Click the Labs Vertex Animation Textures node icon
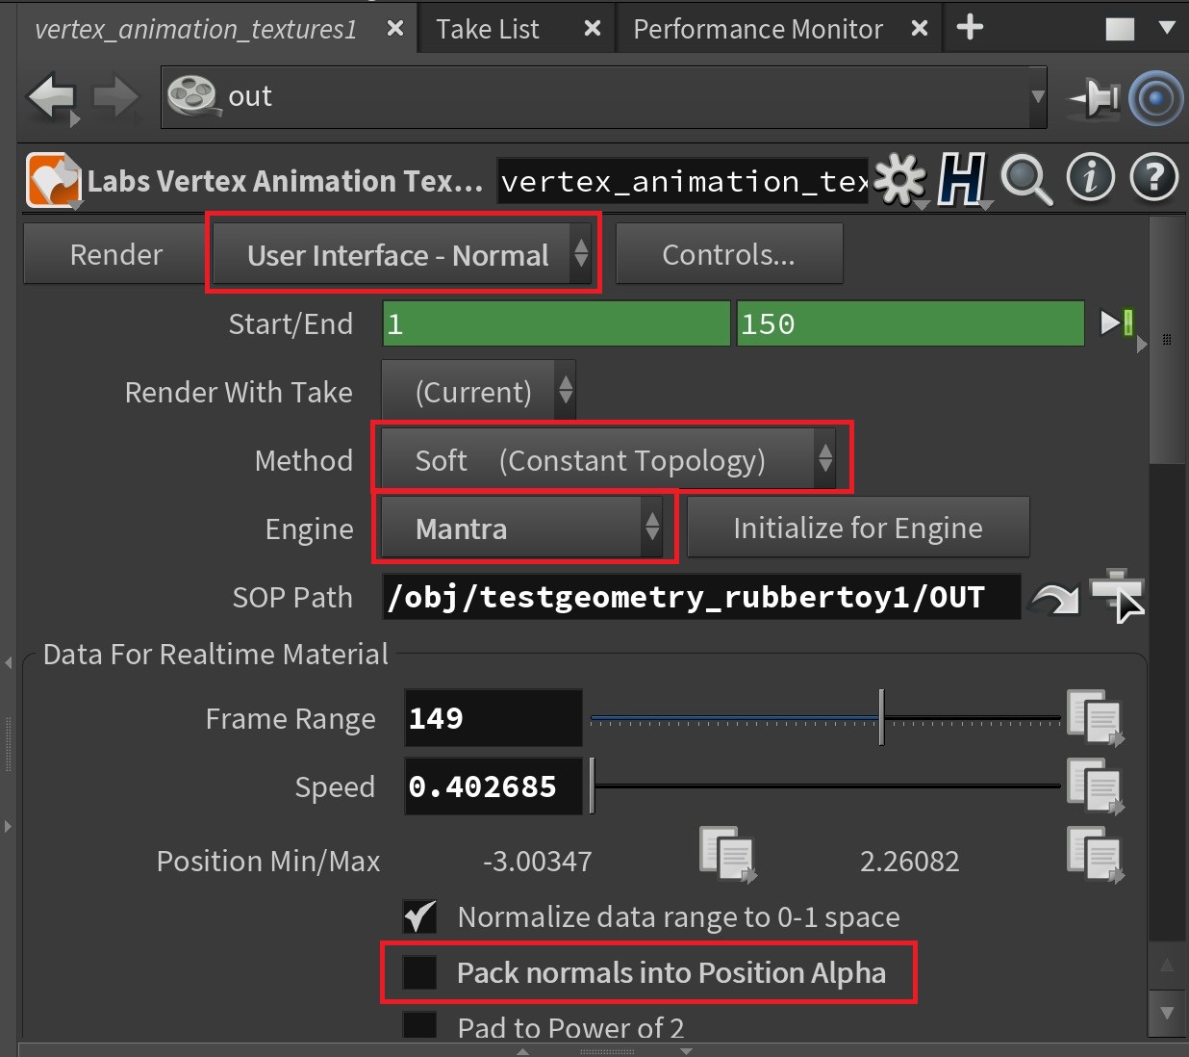The width and height of the screenshot is (1189, 1057). 53,180
